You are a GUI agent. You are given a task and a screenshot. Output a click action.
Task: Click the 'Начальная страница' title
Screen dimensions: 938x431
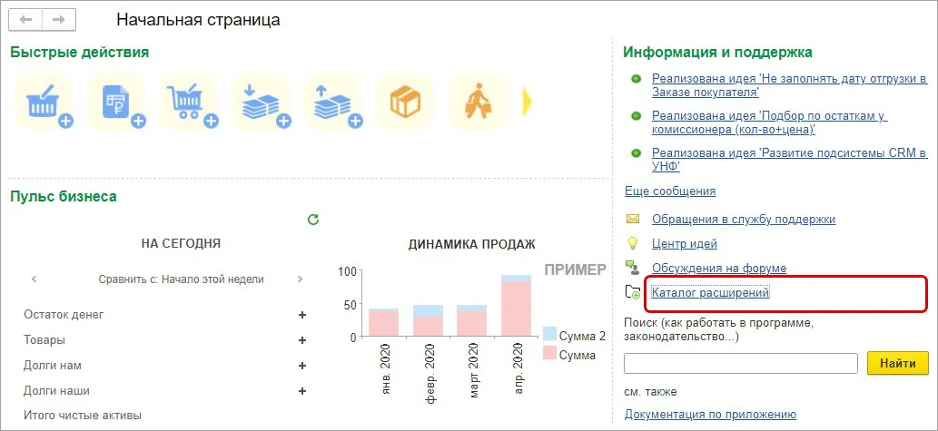click(198, 20)
